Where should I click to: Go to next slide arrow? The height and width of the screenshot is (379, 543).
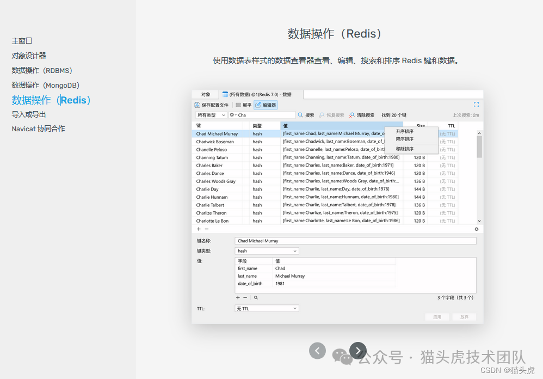tap(357, 351)
